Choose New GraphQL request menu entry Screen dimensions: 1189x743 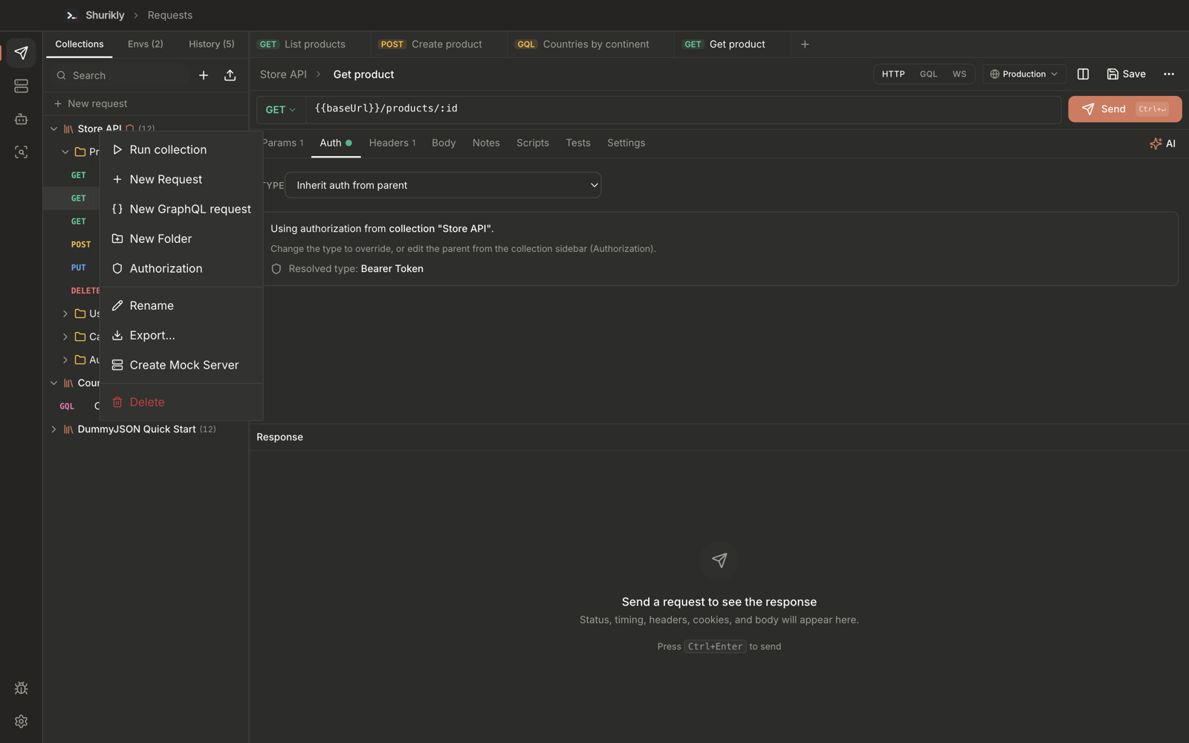click(181, 210)
